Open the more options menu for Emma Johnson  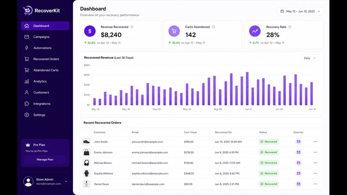pyautogui.click(x=315, y=152)
